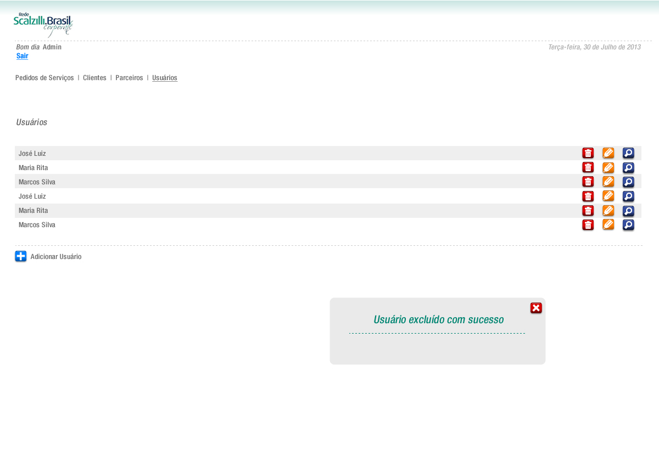Go to the Clientes section

(94, 78)
